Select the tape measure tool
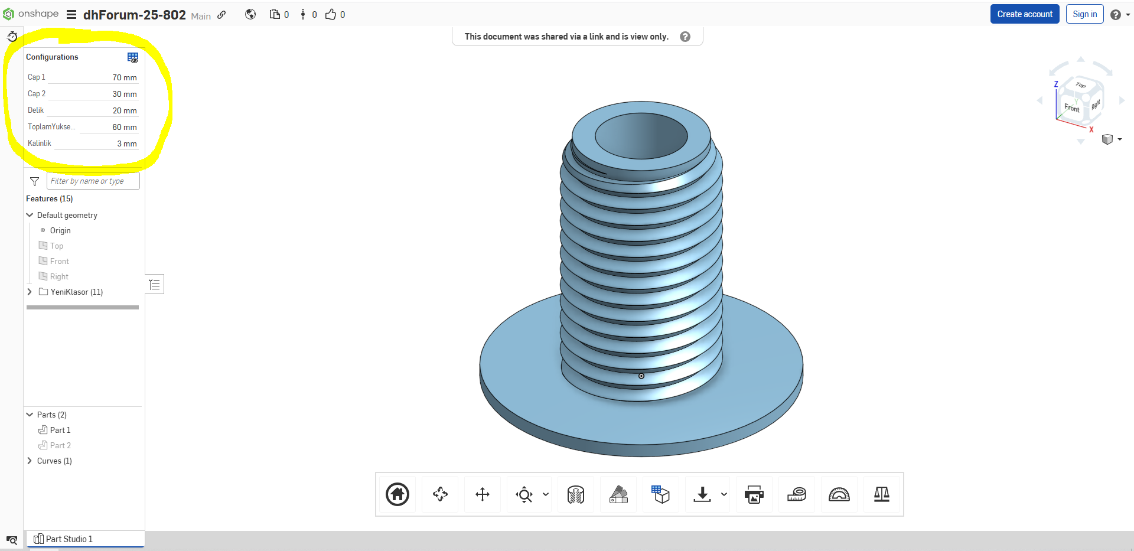 point(797,494)
